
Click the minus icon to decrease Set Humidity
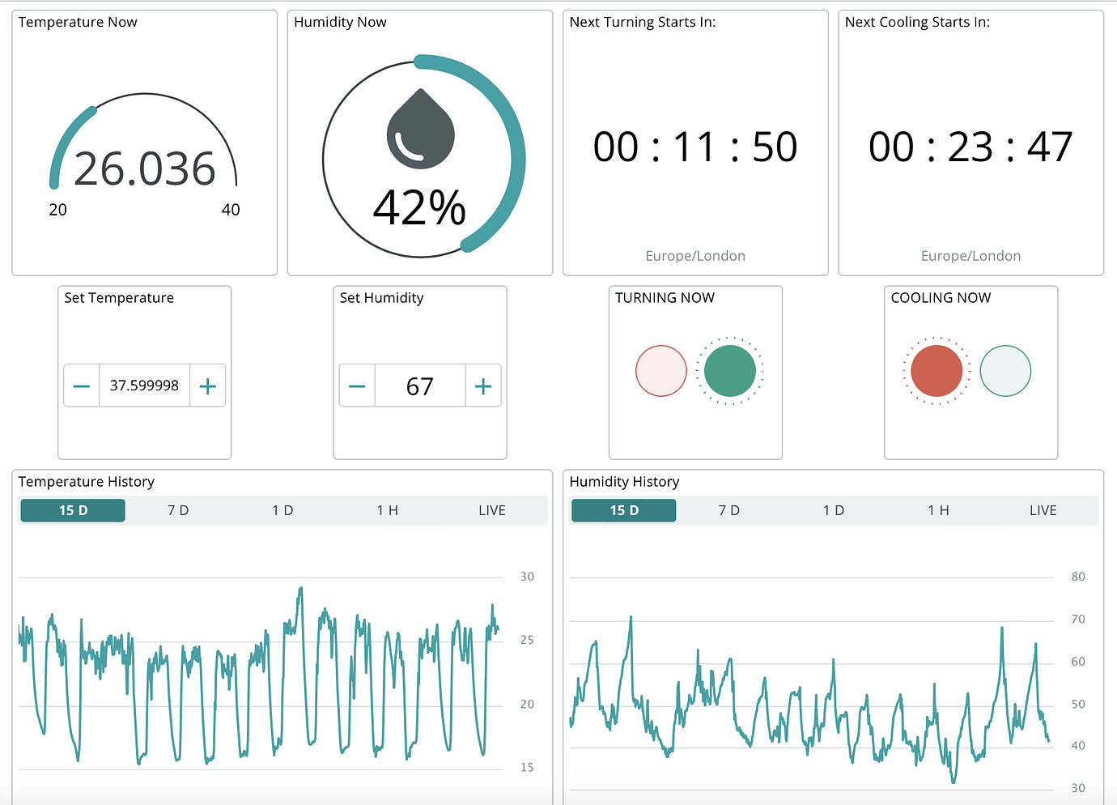pos(357,385)
